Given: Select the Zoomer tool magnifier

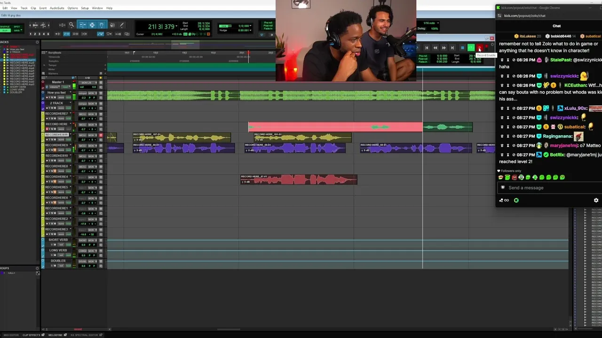Looking at the screenshot, I should 71,25.
